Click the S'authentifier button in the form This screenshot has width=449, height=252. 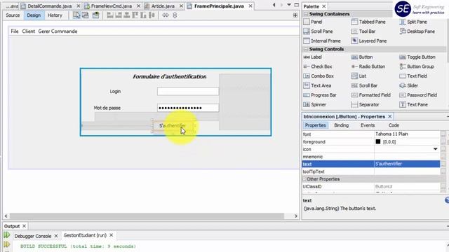pos(173,126)
